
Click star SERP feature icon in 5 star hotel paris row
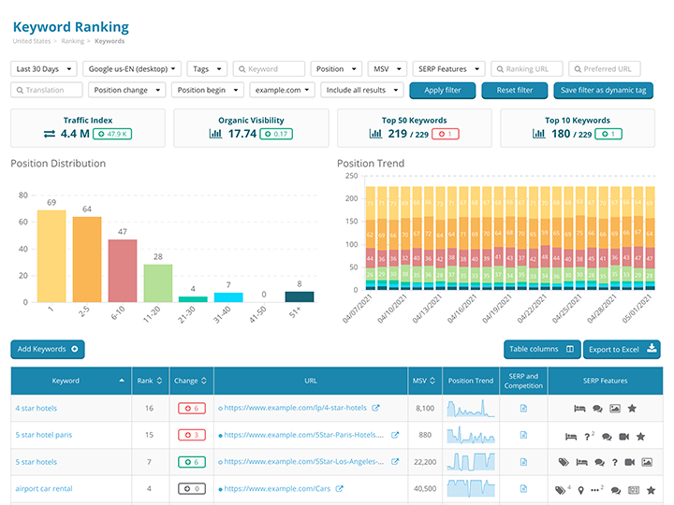click(x=640, y=436)
